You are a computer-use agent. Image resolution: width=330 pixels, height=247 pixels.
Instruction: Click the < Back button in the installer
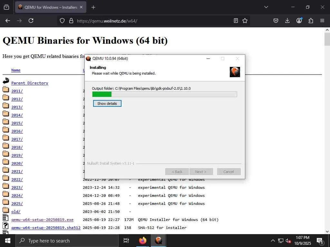[x=177, y=172]
